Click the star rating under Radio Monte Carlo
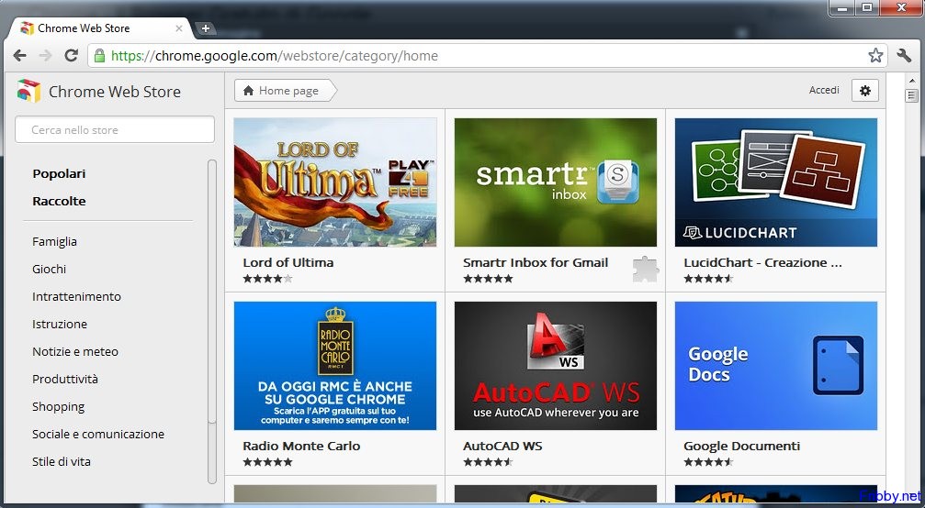The width and height of the screenshot is (925, 508). 267,462
